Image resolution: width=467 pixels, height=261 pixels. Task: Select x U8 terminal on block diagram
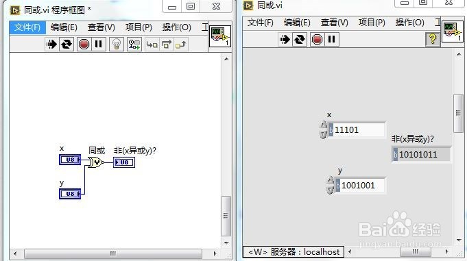70,160
